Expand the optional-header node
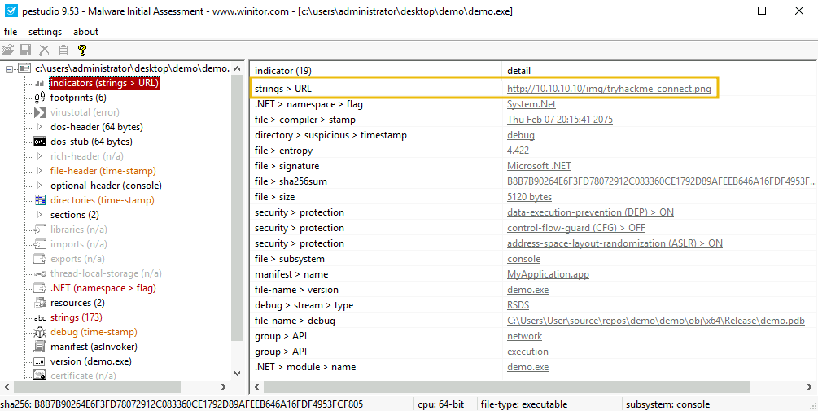 pos(40,186)
